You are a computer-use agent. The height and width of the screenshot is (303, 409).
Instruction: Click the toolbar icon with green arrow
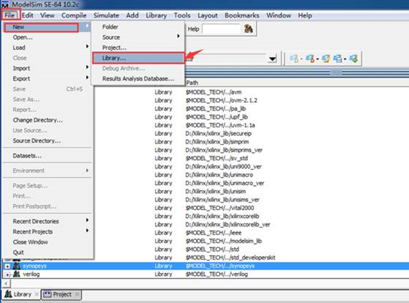pos(353,59)
